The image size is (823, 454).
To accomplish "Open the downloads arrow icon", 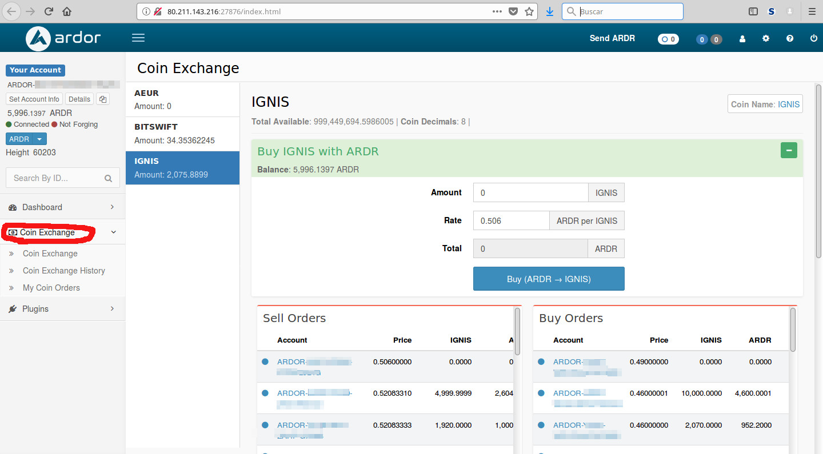I will click(x=550, y=11).
